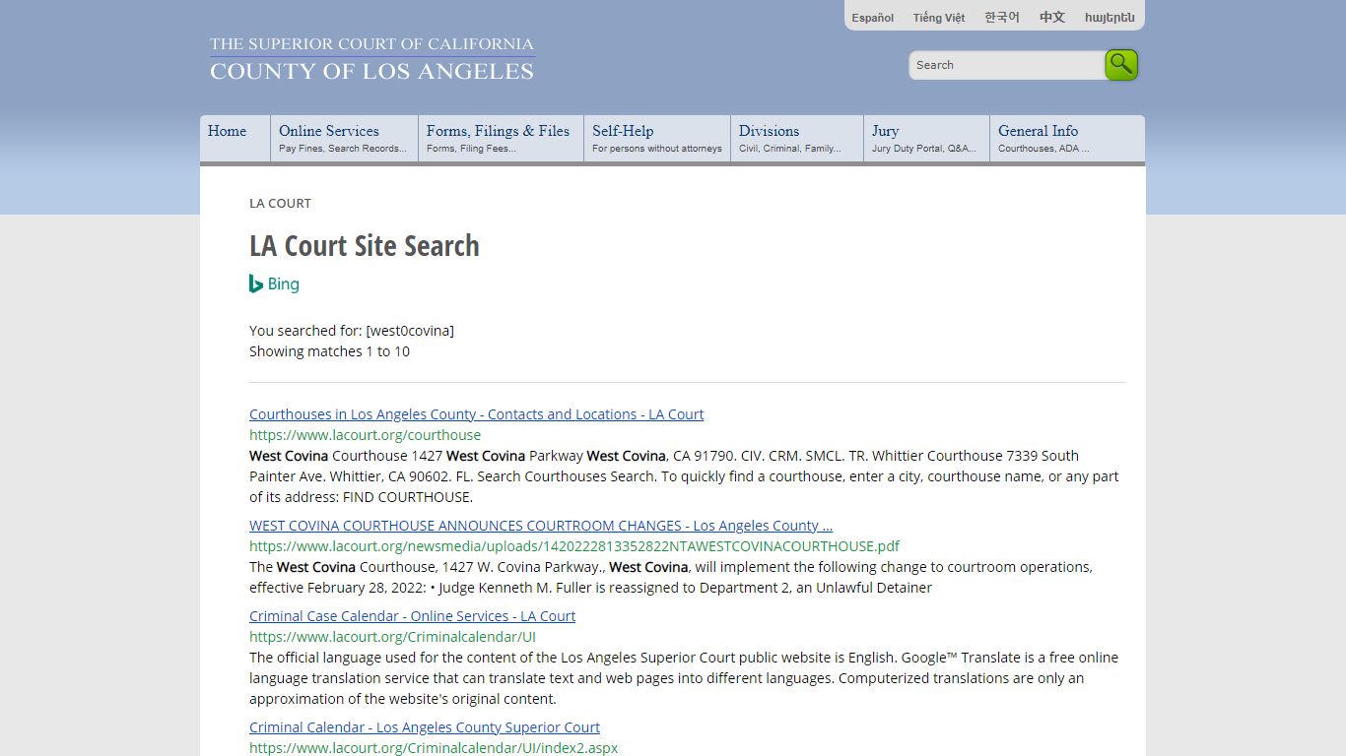
Task: Focus the Search input field
Action: [x=1006, y=65]
